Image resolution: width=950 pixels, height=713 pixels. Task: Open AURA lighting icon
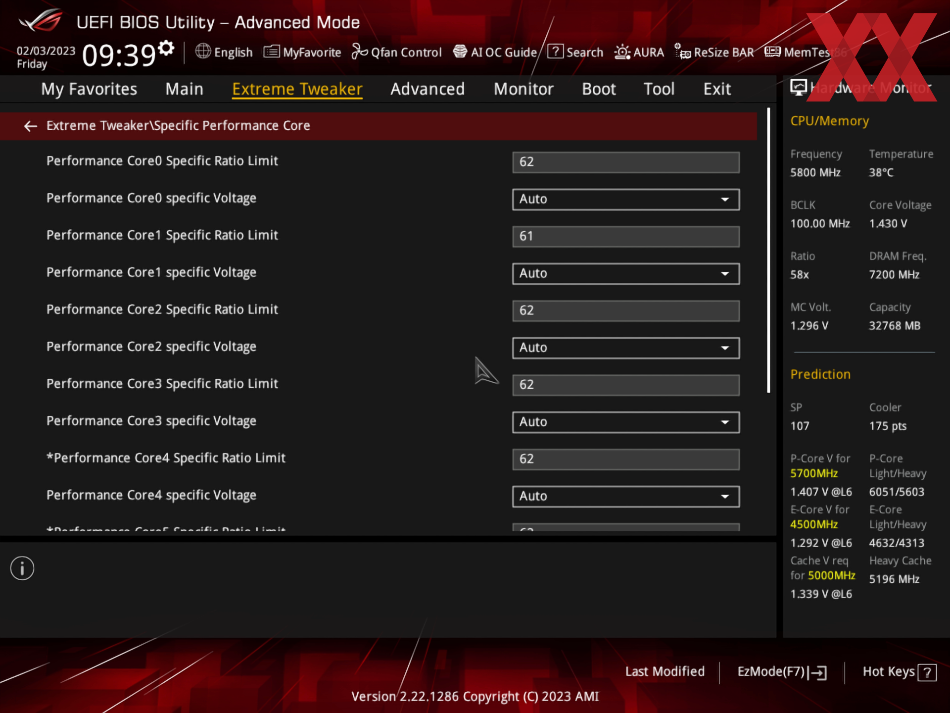tap(621, 52)
